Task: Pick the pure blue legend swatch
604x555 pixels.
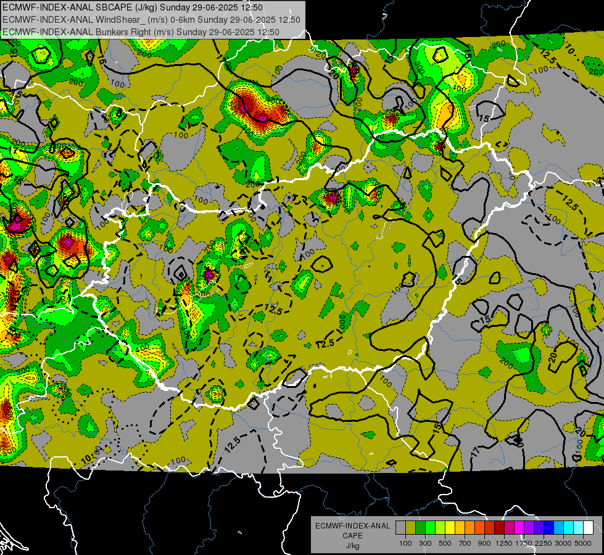Action: coord(549,527)
